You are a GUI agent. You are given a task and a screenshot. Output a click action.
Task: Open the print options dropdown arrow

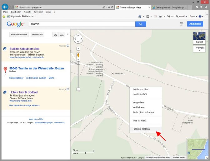coord(164,17)
